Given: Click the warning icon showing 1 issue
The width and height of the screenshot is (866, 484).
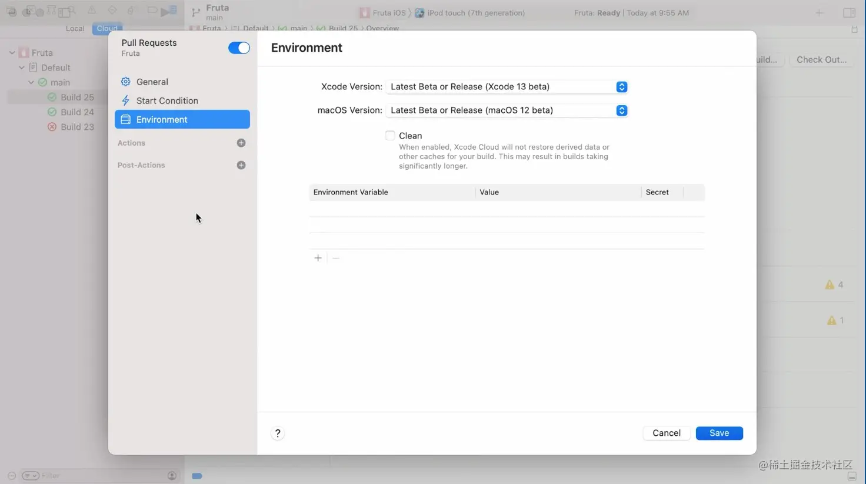Looking at the screenshot, I should 831,321.
